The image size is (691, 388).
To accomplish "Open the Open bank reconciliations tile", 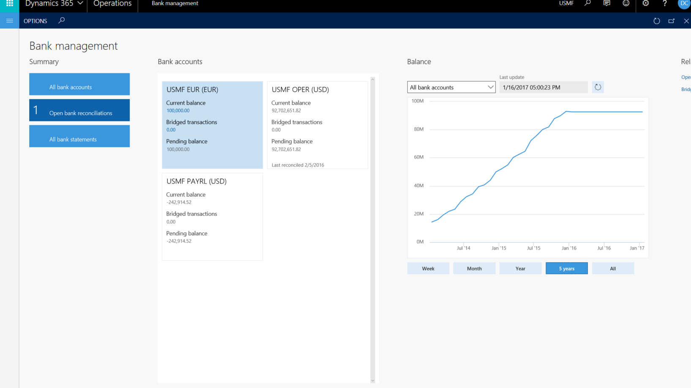I will point(79,110).
